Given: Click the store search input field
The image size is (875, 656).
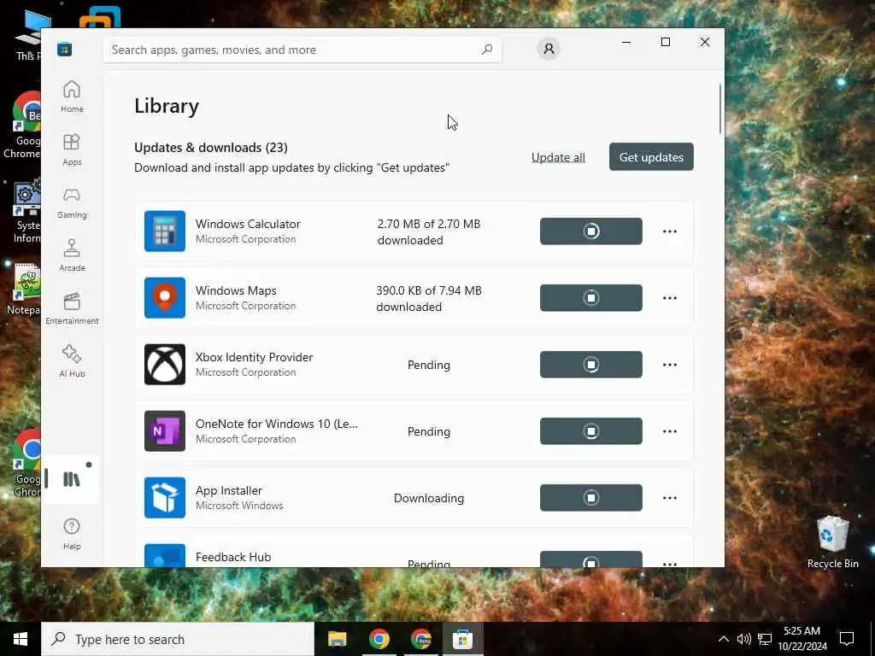Looking at the screenshot, I should [x=302, y=50].
